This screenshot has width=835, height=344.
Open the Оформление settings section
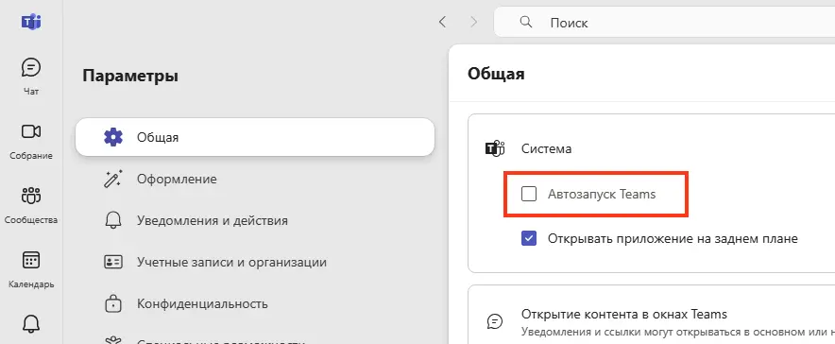coord(255,179)
